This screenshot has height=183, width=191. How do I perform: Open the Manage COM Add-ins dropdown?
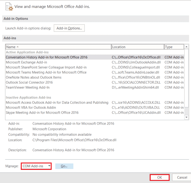36,166
